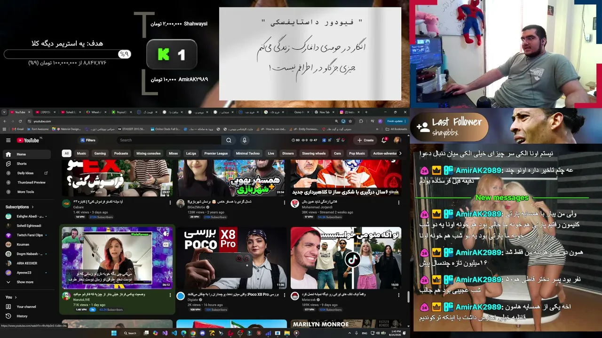Expand the overflowing bookmarks bar chevron
Image resolution: width=602 pixels, height=338 pixels.
pos(377,129)
